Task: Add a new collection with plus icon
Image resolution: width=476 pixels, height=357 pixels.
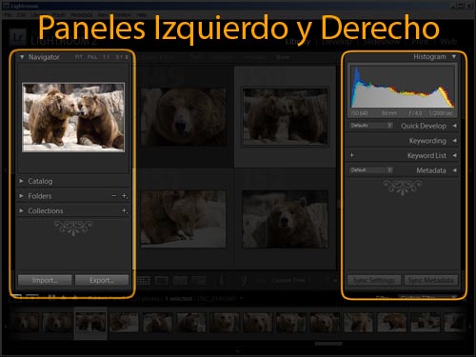Action: (x=124, y=210)
